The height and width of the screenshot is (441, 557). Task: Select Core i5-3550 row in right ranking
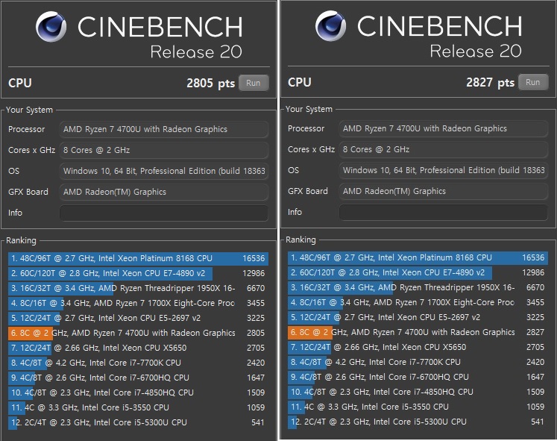418,407
